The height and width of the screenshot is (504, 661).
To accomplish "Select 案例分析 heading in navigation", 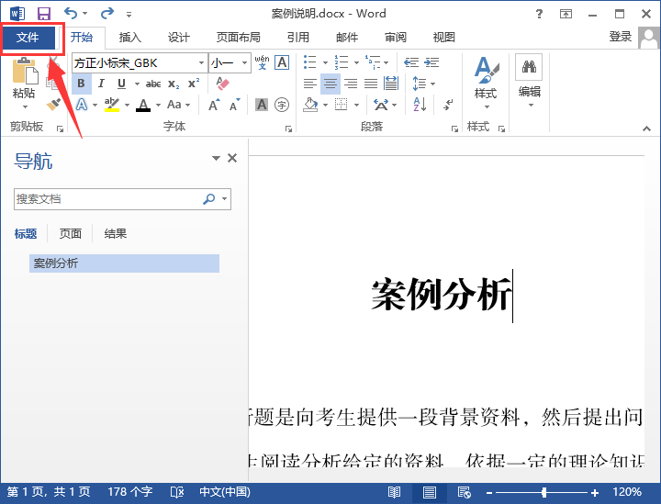I will [124, 263].
